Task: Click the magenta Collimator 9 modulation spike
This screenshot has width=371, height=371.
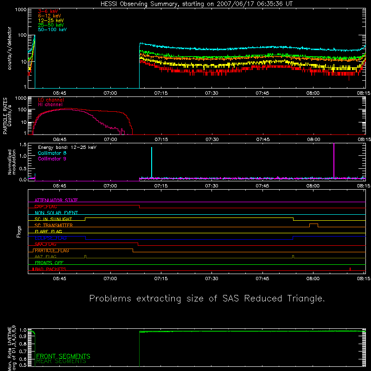Action: coord(334,160)
